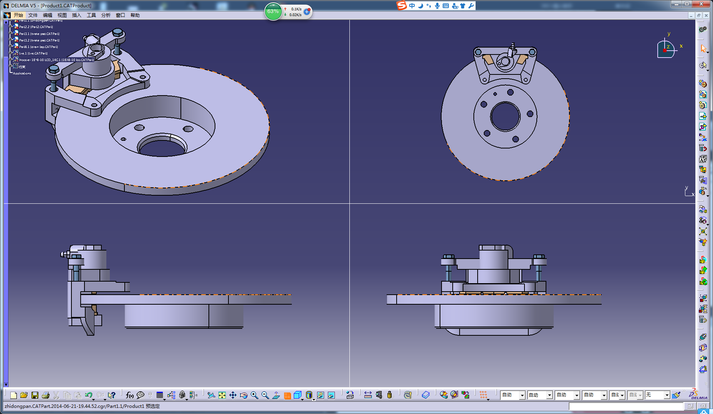Click the shading mode cylinder icon

tap(309, 395)
